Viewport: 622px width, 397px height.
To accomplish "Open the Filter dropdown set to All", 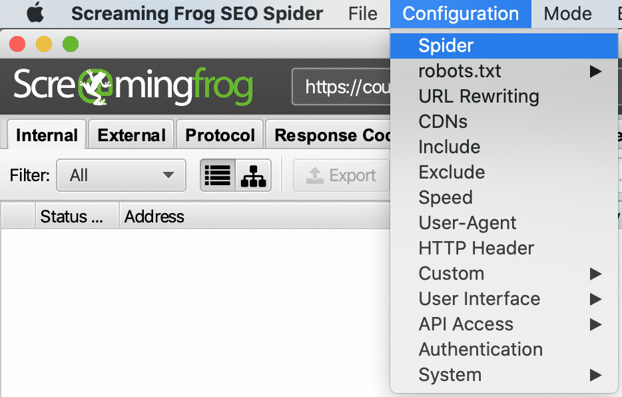I will pos(121,176).
